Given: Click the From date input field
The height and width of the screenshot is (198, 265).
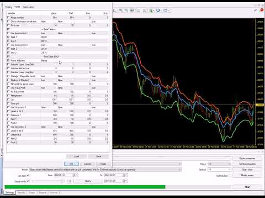Looking at the screenshot, I should coord(64,175).
